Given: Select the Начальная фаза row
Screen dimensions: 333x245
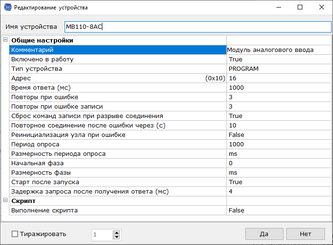Looking at the screenshot, I should coord(118,163).
